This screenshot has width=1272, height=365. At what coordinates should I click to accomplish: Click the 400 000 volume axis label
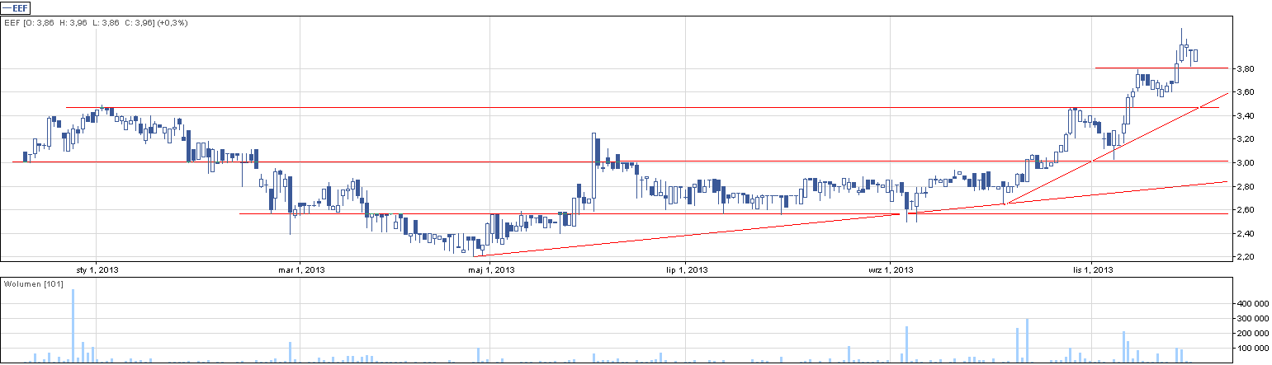pyautogui.click(x=1251, y=304)
